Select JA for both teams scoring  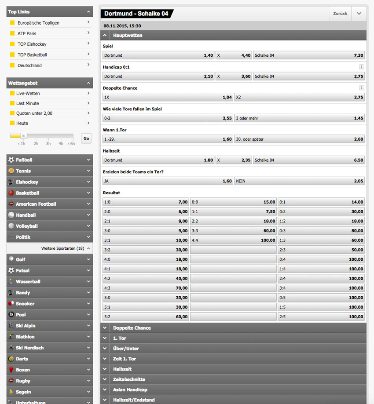coord(168,181)
